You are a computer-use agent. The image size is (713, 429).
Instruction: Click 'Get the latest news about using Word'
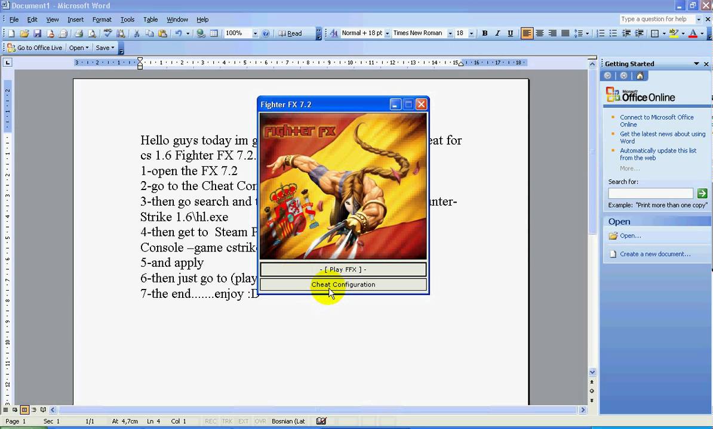662,138
